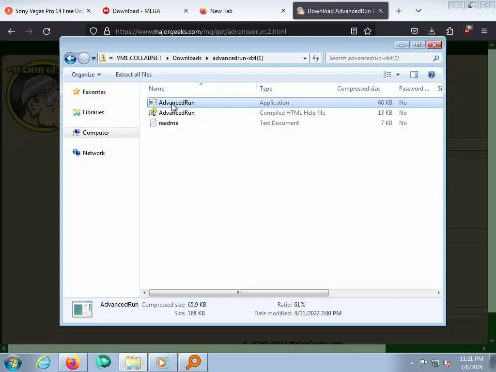The image size is (496, 372).
Task: Click the magnifier search taskbar icon
Action: pyautogui.click(x=193, y=362)
